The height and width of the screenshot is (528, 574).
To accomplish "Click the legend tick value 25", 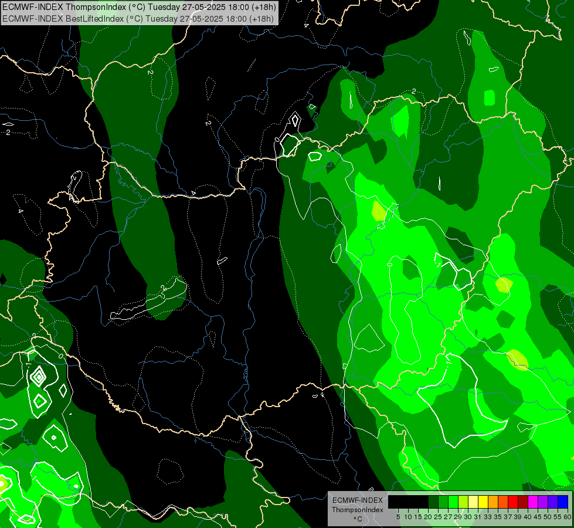I will 438,517.
